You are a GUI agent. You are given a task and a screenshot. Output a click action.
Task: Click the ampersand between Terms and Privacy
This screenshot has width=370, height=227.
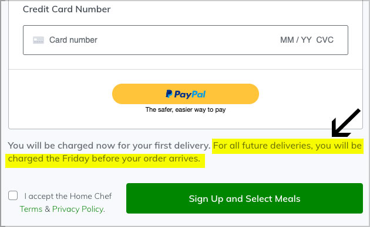[47, 209]
